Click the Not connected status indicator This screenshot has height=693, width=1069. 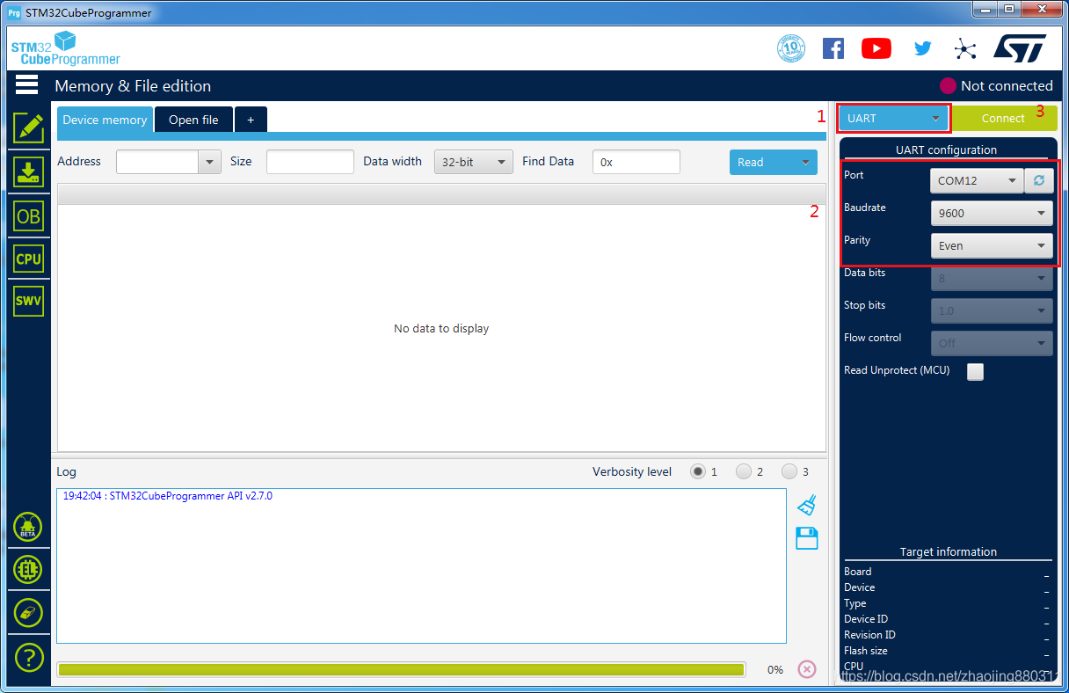pos(996,85)
